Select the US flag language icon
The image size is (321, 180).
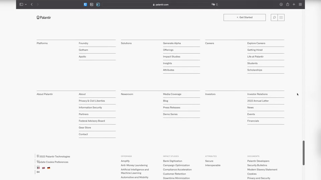click(38, 168)
